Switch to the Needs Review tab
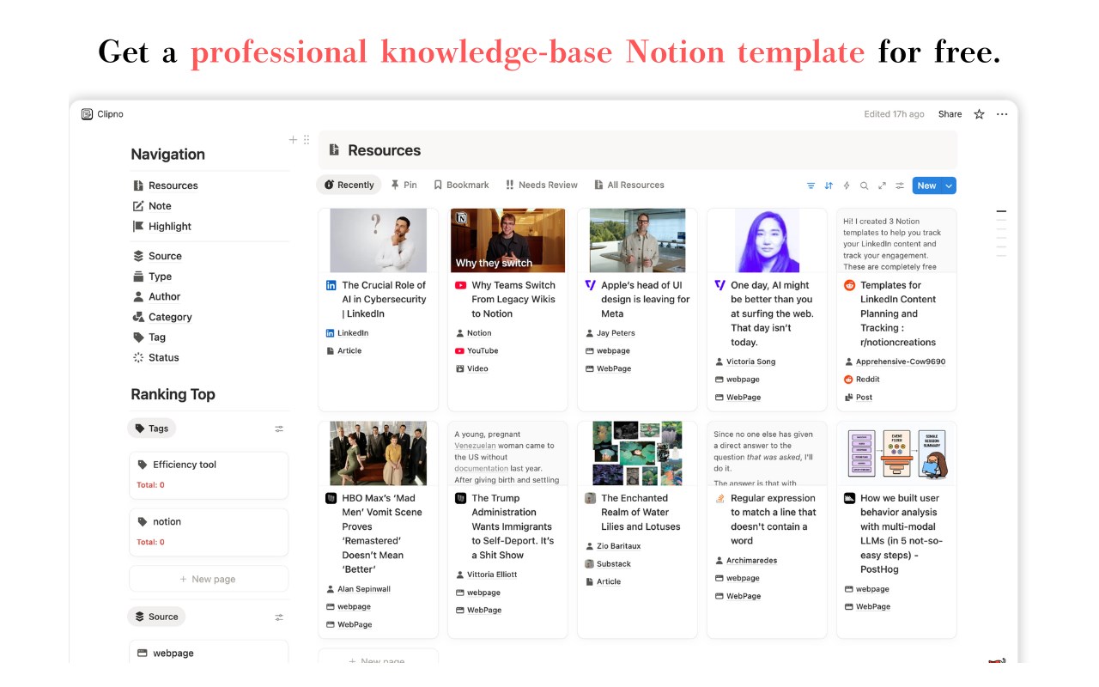 click(x=541, y=185)
